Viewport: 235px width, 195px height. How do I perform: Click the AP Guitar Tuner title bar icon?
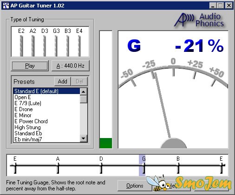[6, 6]
